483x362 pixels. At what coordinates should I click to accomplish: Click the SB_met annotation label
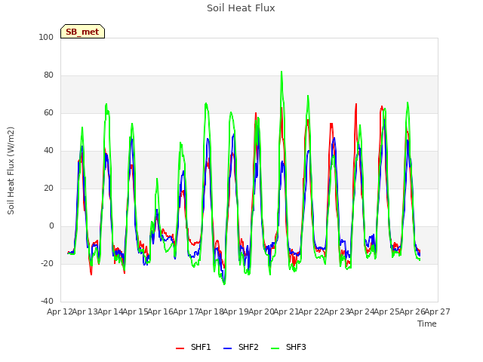point(82,32)
